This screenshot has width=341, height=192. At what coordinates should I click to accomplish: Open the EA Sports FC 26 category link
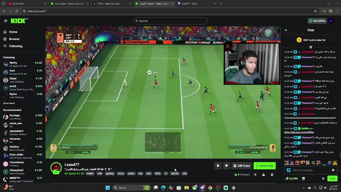click(74, 174)
